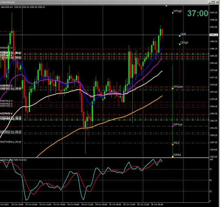
Task: Click the chart shift triangle marker
Action: 166,6
